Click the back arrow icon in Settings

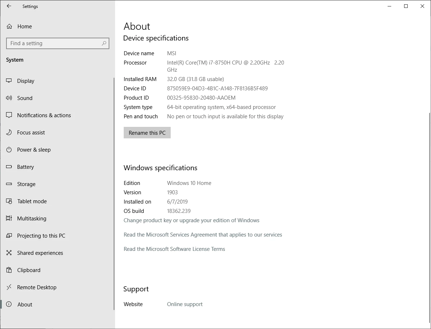(x=9, y=6)
